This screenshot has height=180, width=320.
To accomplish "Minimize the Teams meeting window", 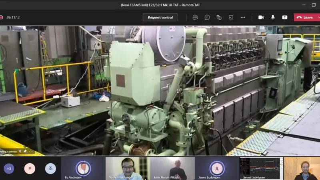I will (304, 5).
